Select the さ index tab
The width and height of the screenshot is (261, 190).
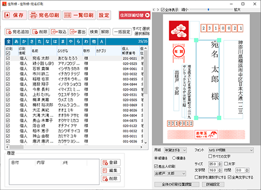[32, 41]
